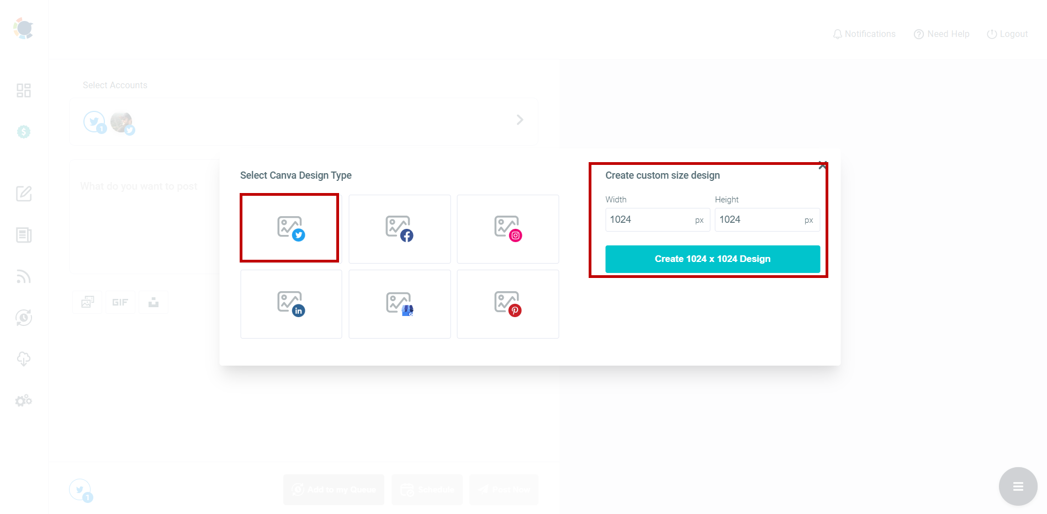Click the monetization dollar icon in sidebar
Screen dimensions: 1047x514
[23, 132]
